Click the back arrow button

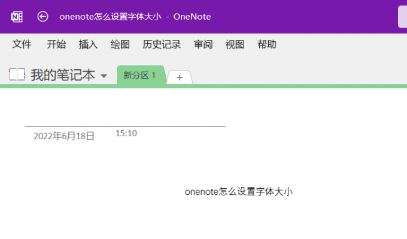click(x=42, y=17)
